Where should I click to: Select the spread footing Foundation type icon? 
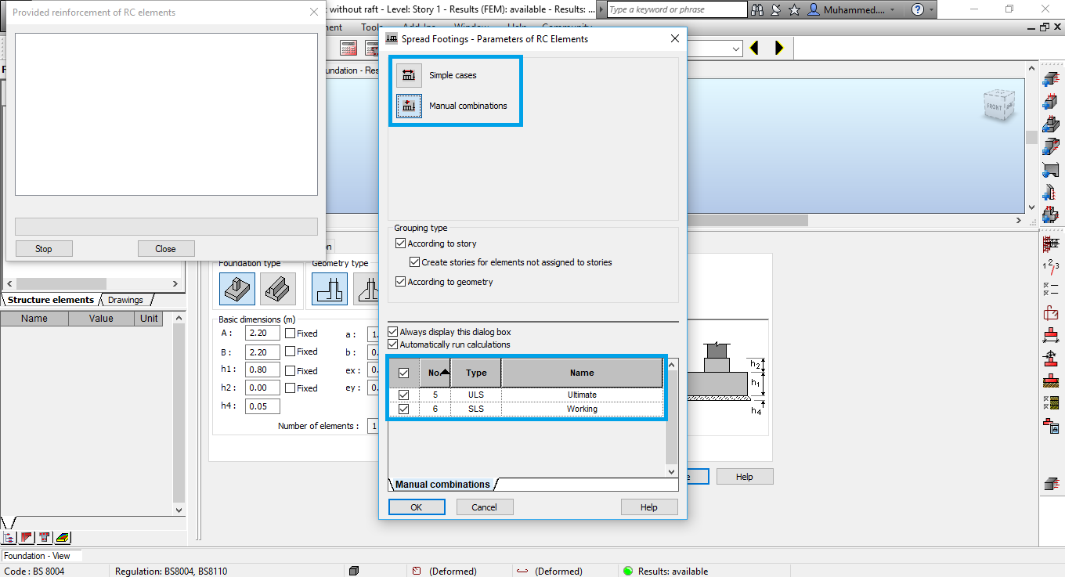pos(236,289)
